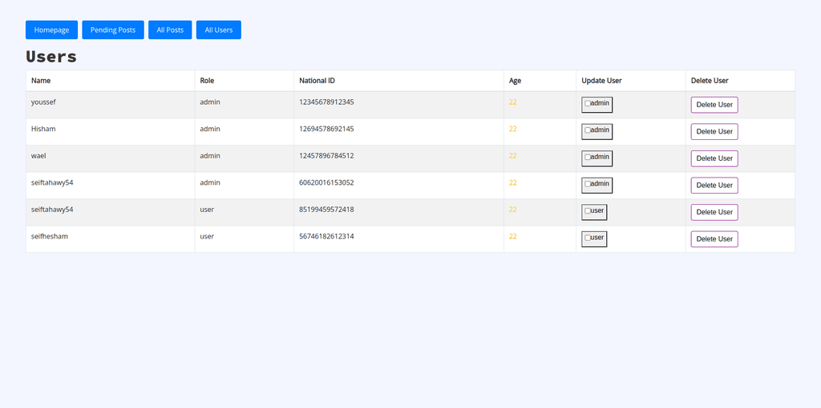Select National ID 12457896784512
The height and width of the screenshot is (408, 821).
click(x=327, y=156)
